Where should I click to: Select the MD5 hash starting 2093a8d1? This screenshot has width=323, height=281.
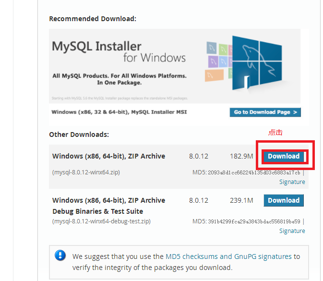pos(254,172)
